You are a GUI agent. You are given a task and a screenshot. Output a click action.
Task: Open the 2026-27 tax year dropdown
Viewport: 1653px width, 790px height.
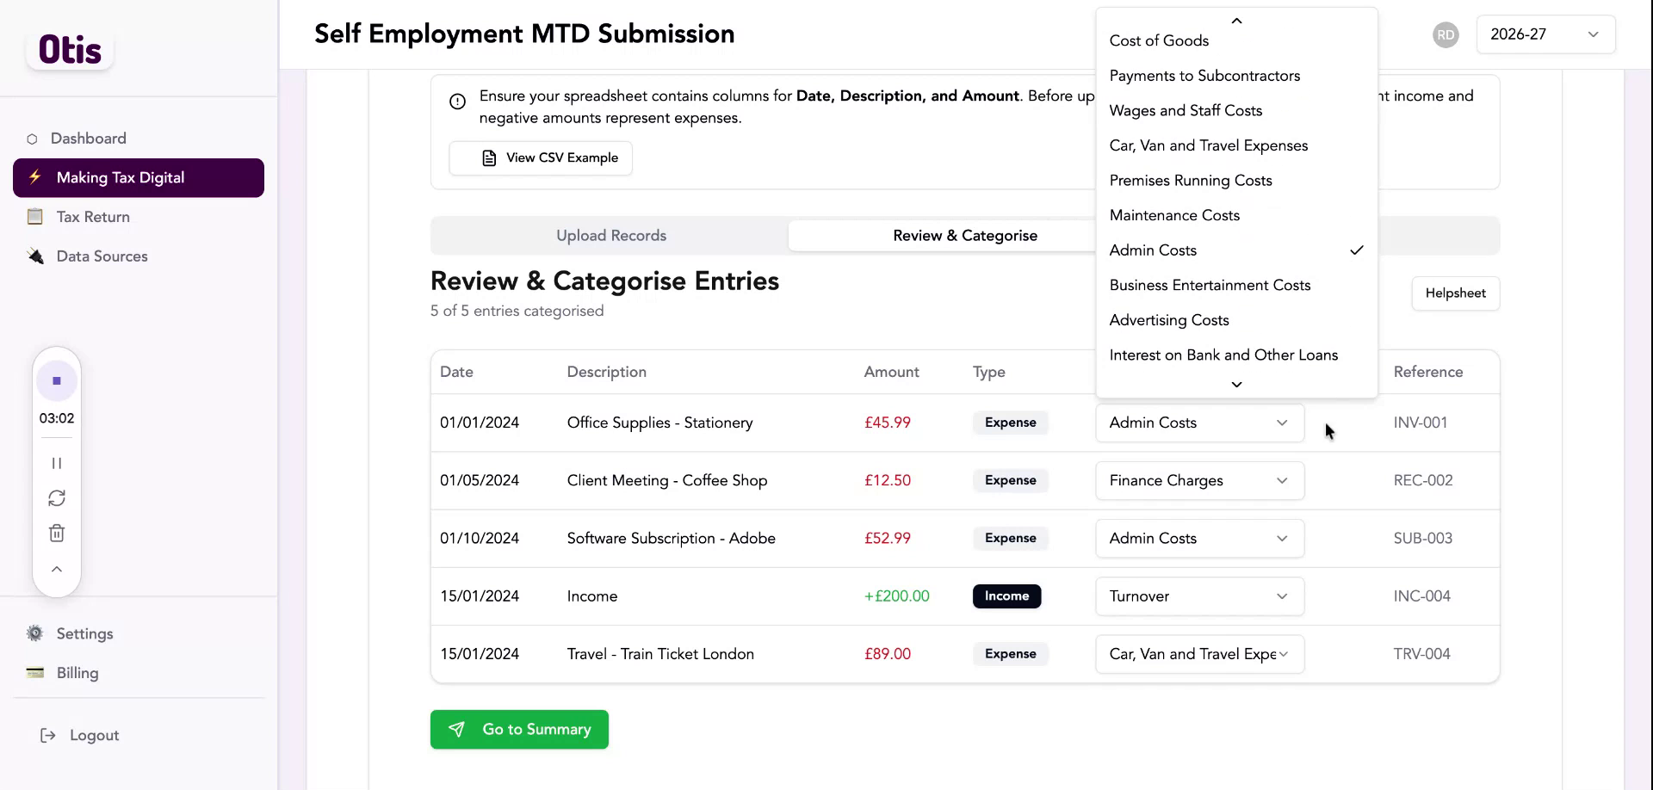(x=1545, y=34)
